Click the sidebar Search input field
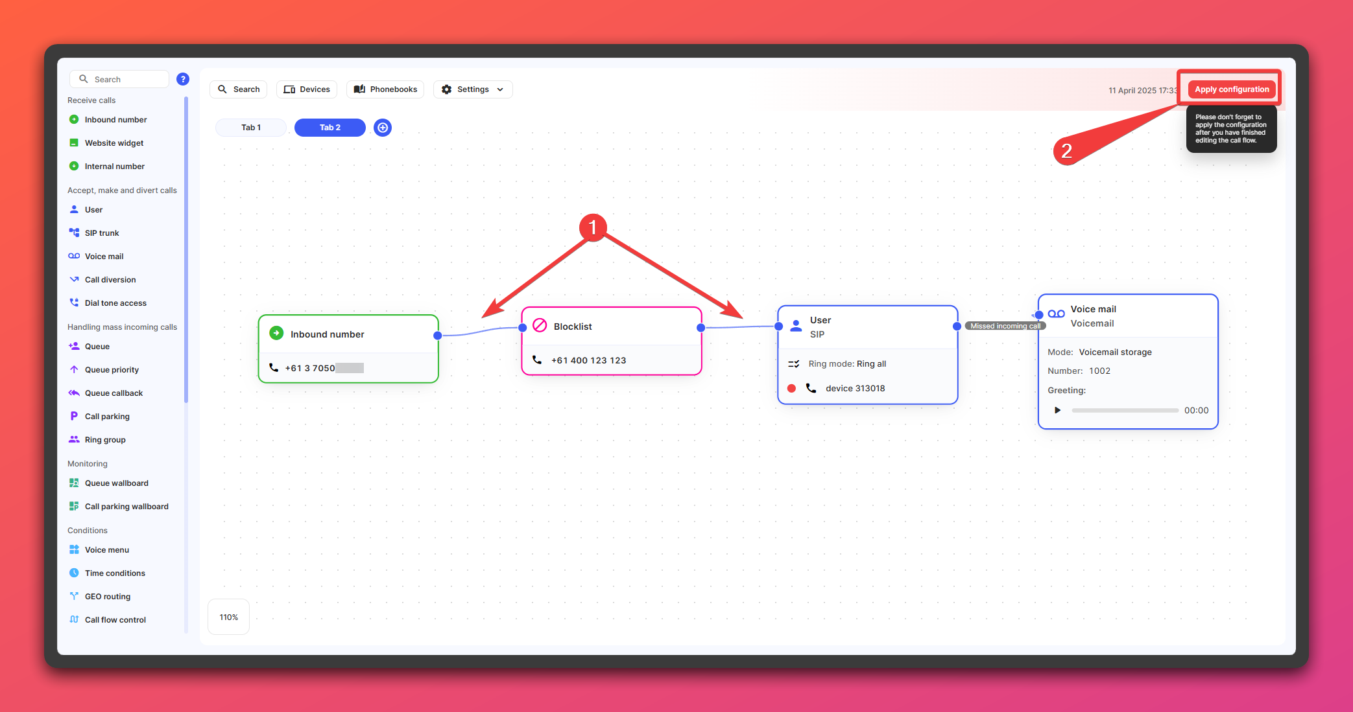 pyautogui.click(x=119, y=79)
